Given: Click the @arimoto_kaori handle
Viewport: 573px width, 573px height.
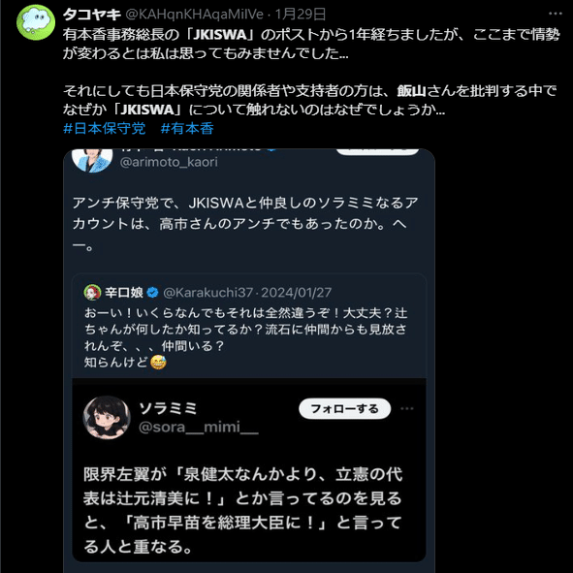Looking at the screenshot, I should 169,162.
